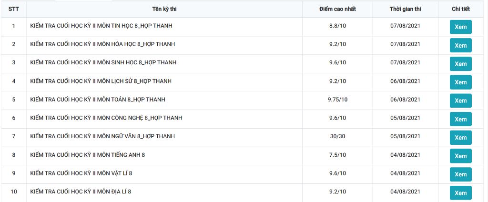Click the Thời gian thi column header
488x202 pixels.
coord(405,9)
